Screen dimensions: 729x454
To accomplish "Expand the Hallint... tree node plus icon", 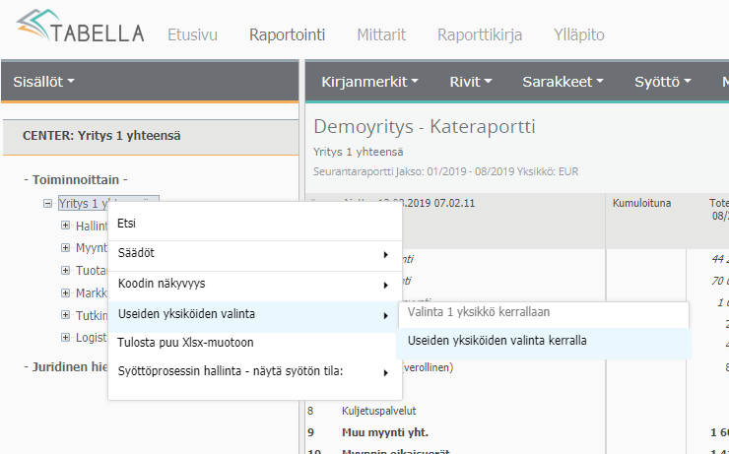I will (66, 226).
